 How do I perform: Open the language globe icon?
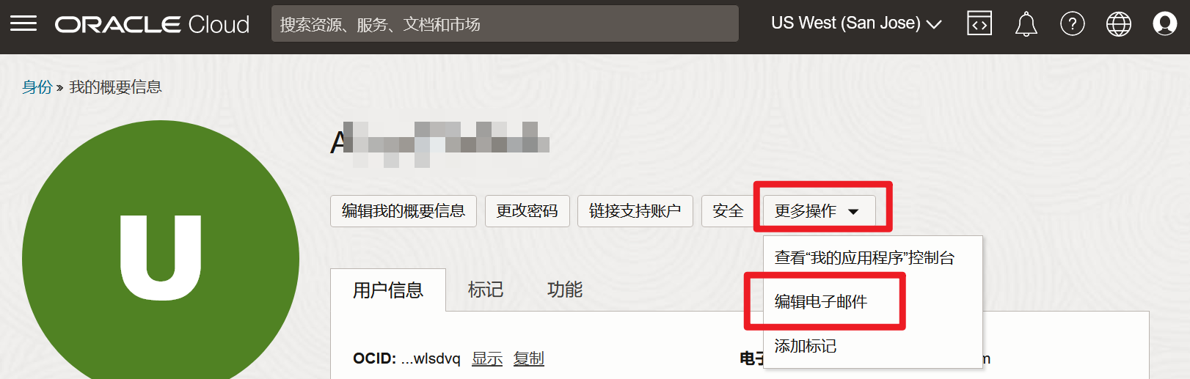1118,24
